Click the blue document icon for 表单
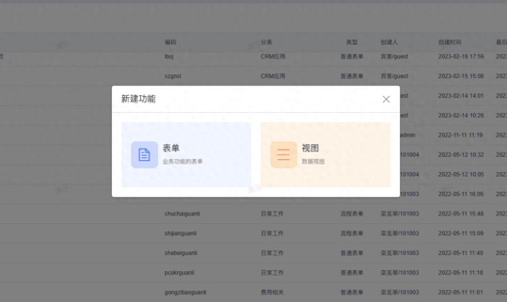Screen dimensions: 507x302 tap(144, 155)
